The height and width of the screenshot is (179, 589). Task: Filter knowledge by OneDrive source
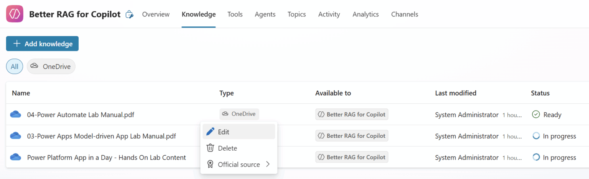pyautogui.click(x=51, y=67)
